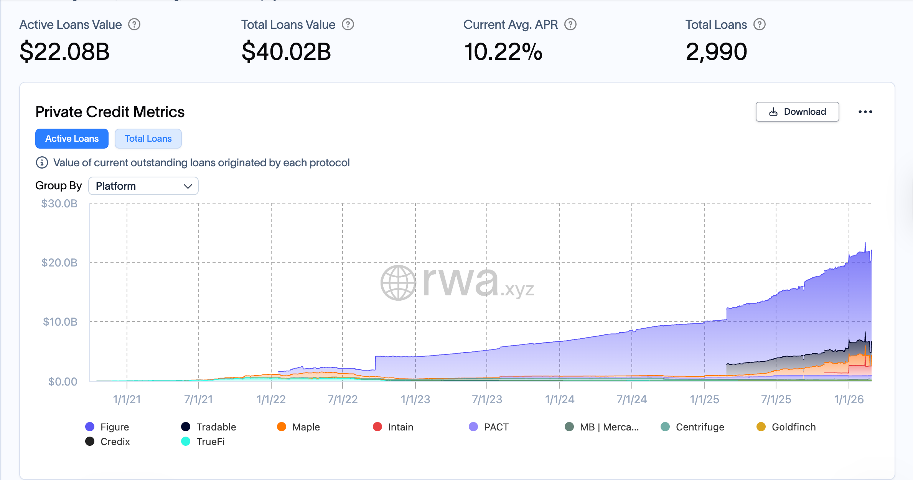Click the download arrow icon on the Download button

click(774, 112)
